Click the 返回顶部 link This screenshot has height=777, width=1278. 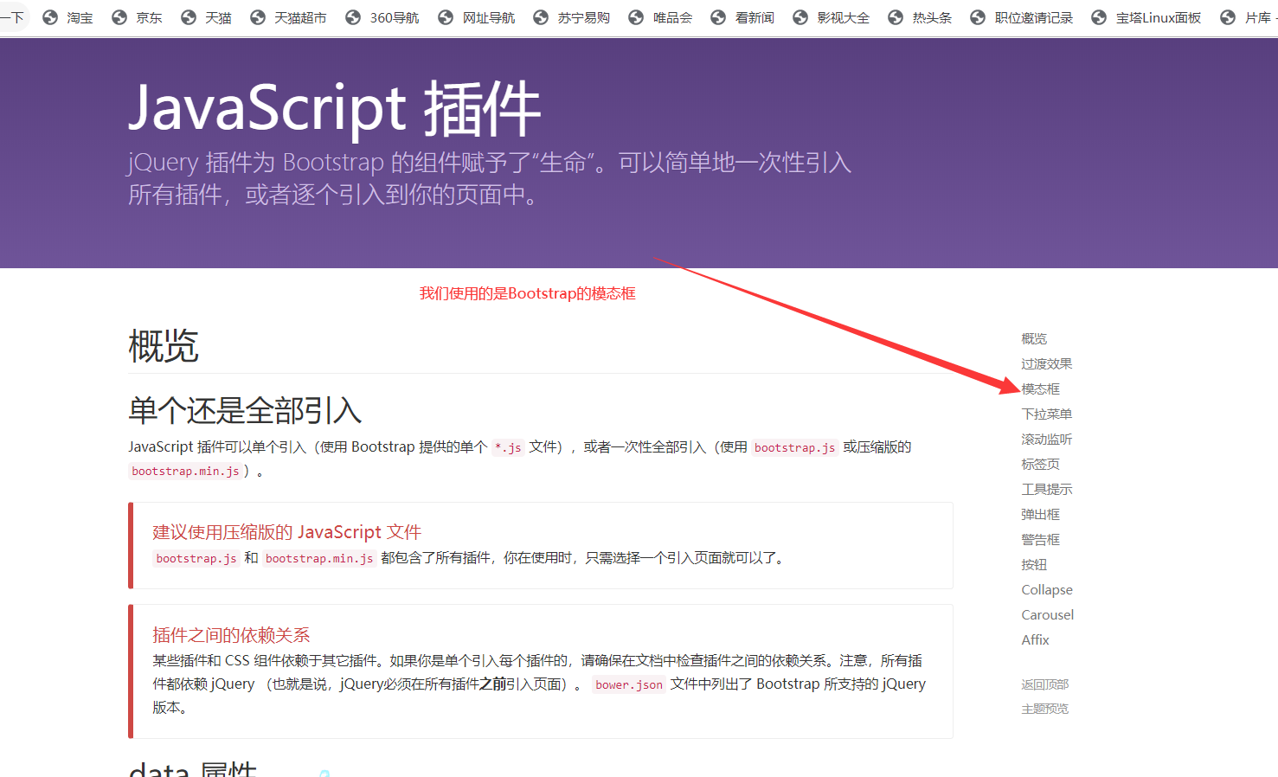tap(1045, 684)
